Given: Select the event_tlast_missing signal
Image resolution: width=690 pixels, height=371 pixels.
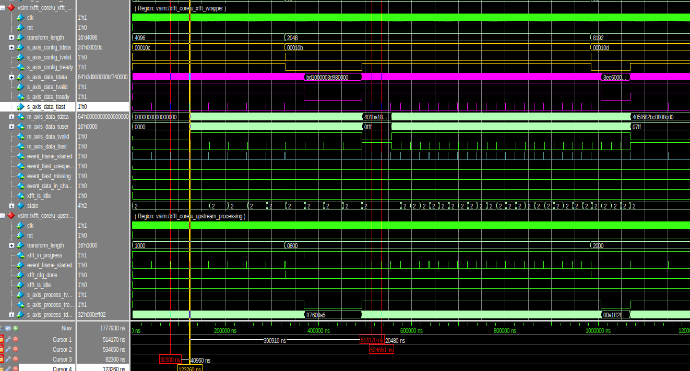Looking at the screenshot, I should point(49,176).
